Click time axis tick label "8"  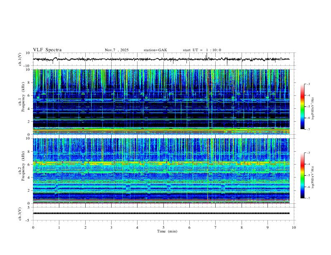point(242,227)
